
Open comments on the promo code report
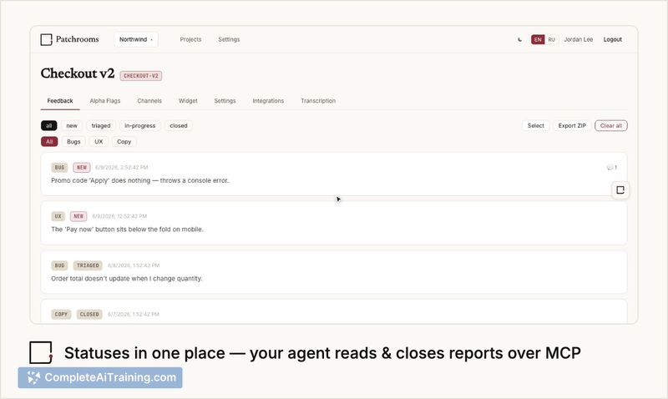point(612,167)
